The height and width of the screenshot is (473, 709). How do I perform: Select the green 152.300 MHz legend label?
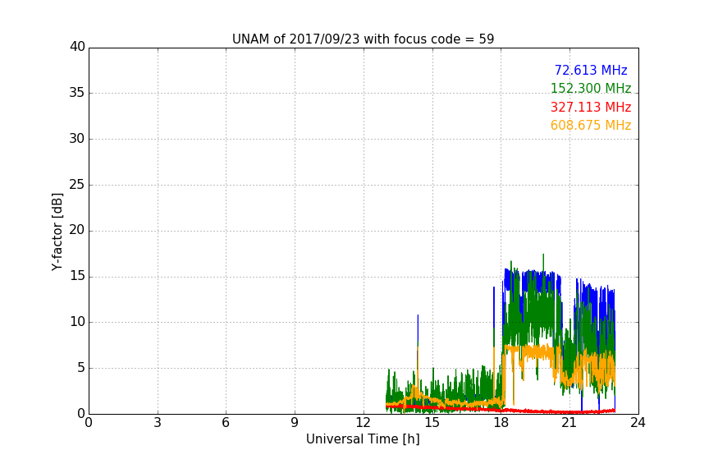point(591,88)
